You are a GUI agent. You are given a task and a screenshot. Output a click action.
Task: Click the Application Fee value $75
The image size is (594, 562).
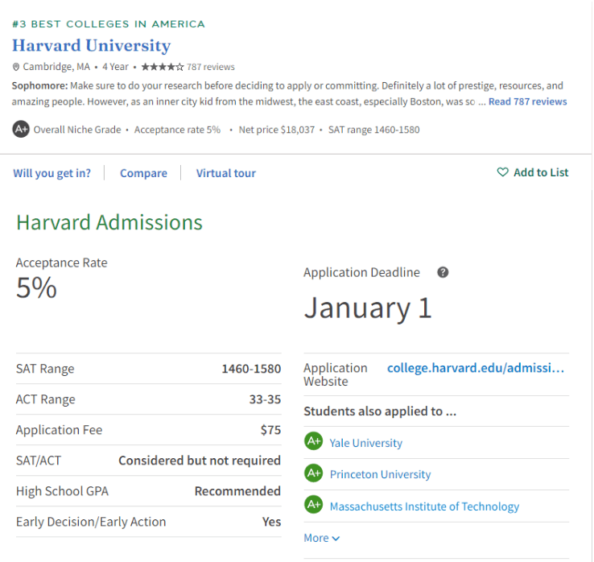coord(270,430)
